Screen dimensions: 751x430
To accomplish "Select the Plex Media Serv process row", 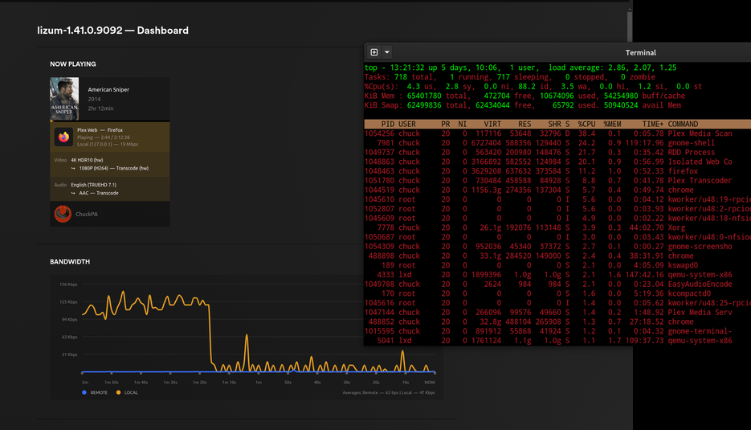I will point(557,313).
